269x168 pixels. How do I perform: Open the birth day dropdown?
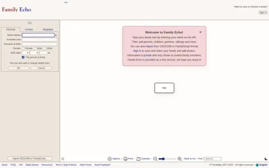tap(26, 53)
